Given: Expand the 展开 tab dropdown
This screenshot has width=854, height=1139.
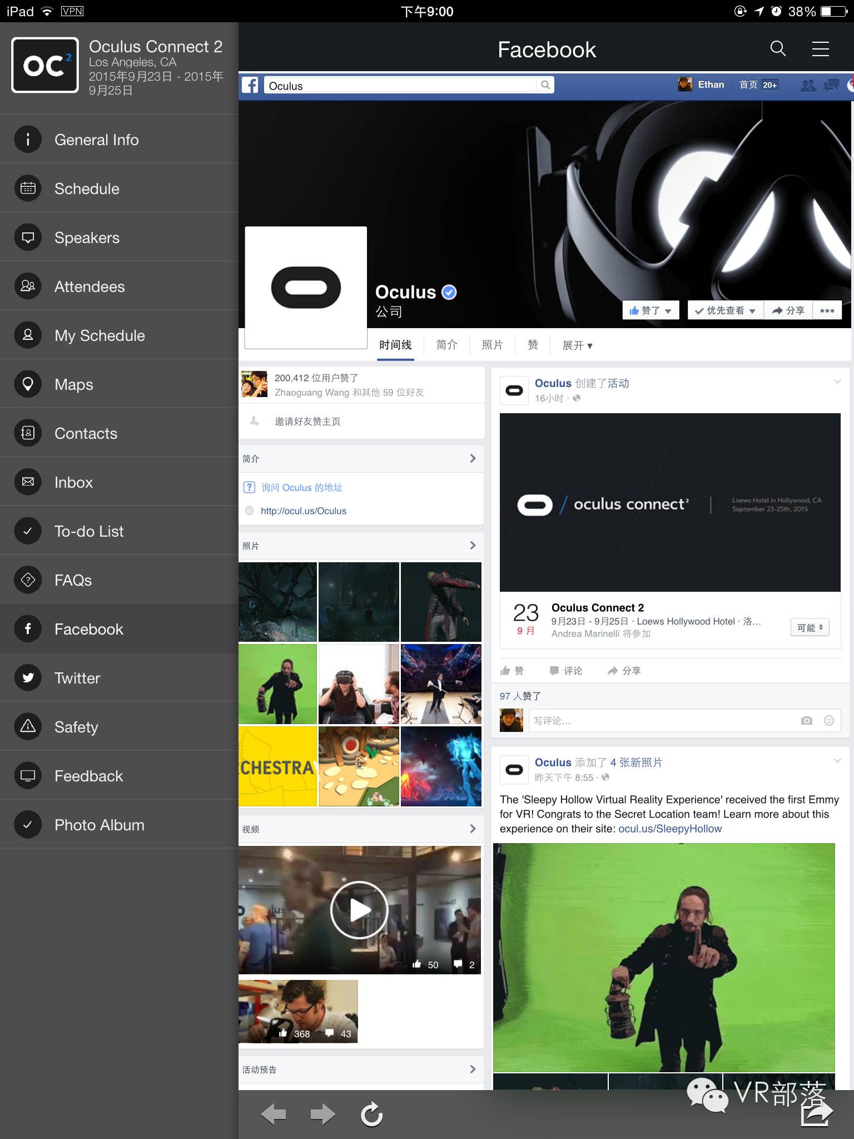Looking at the screenshot, I should [577, 345].
